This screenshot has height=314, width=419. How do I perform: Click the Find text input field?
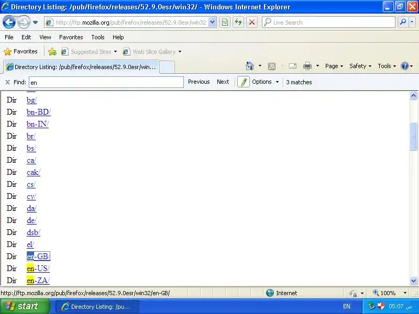(x=106, y=82)
